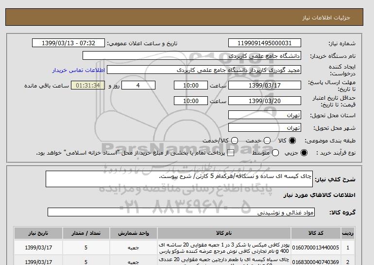Click the نام کالا column header
Image resolution: width=374 pixels, height=265 pixels.
coord(224,233)
